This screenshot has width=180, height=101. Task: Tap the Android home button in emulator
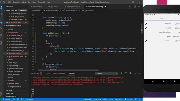click(164, 81)
